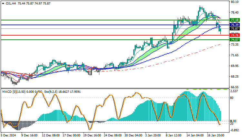
Task: Click the 30 Dec 04:00 time label
Action: (134, 135)
